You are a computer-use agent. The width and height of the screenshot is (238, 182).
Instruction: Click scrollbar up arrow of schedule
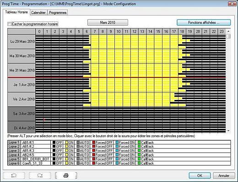[x=228, y=31]
